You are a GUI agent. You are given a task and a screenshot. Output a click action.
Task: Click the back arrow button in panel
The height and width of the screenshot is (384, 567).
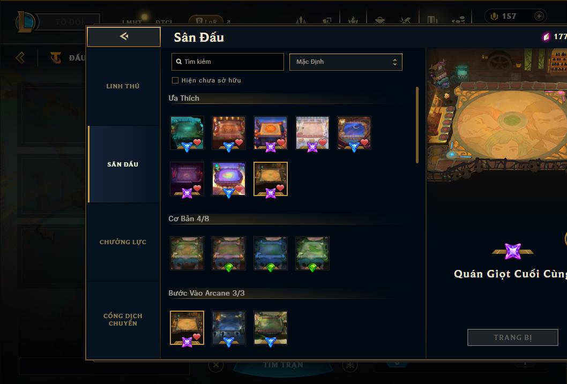[124, 36]
